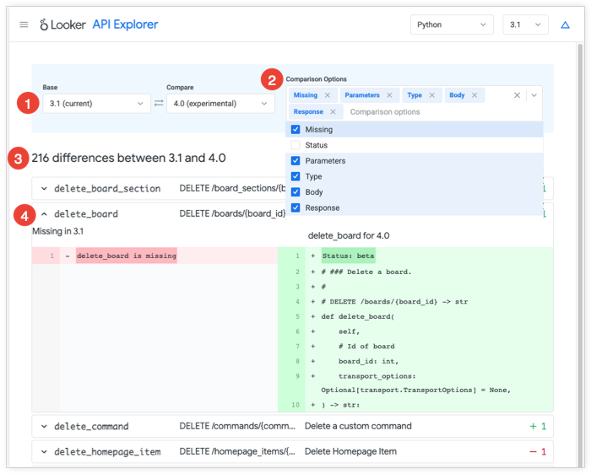The height and width of the screenshot is (474, 591).
Task: Uncheck the Parameters checkbox
Action: 295,161
